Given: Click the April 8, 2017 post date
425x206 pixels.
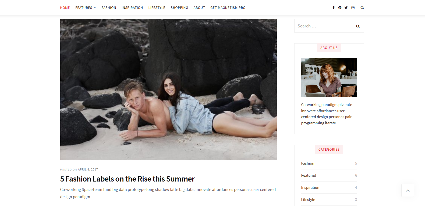Looking at the screenshot, I should tap(88, 169).
